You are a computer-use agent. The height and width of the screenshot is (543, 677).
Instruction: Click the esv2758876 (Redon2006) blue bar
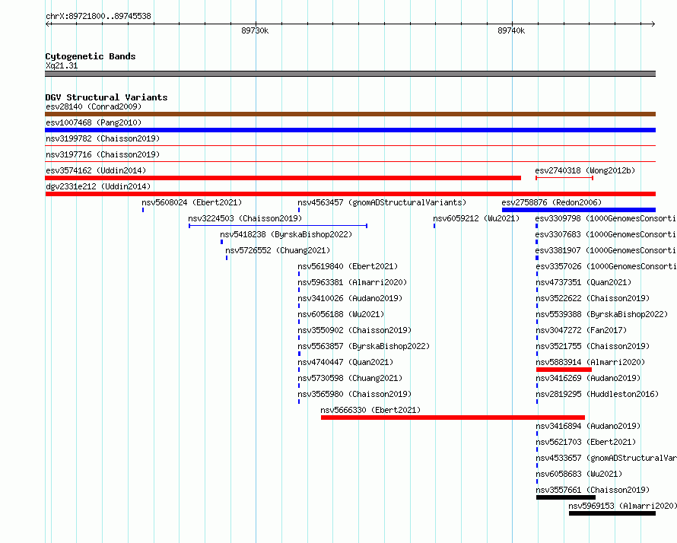579,210
